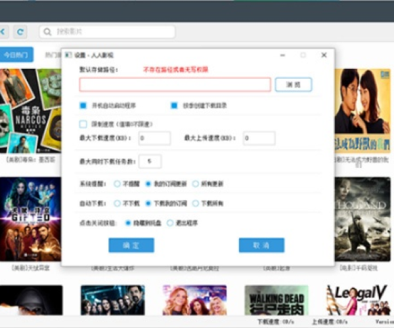
Task: Click the red path error message text
Action: point(175,70)
